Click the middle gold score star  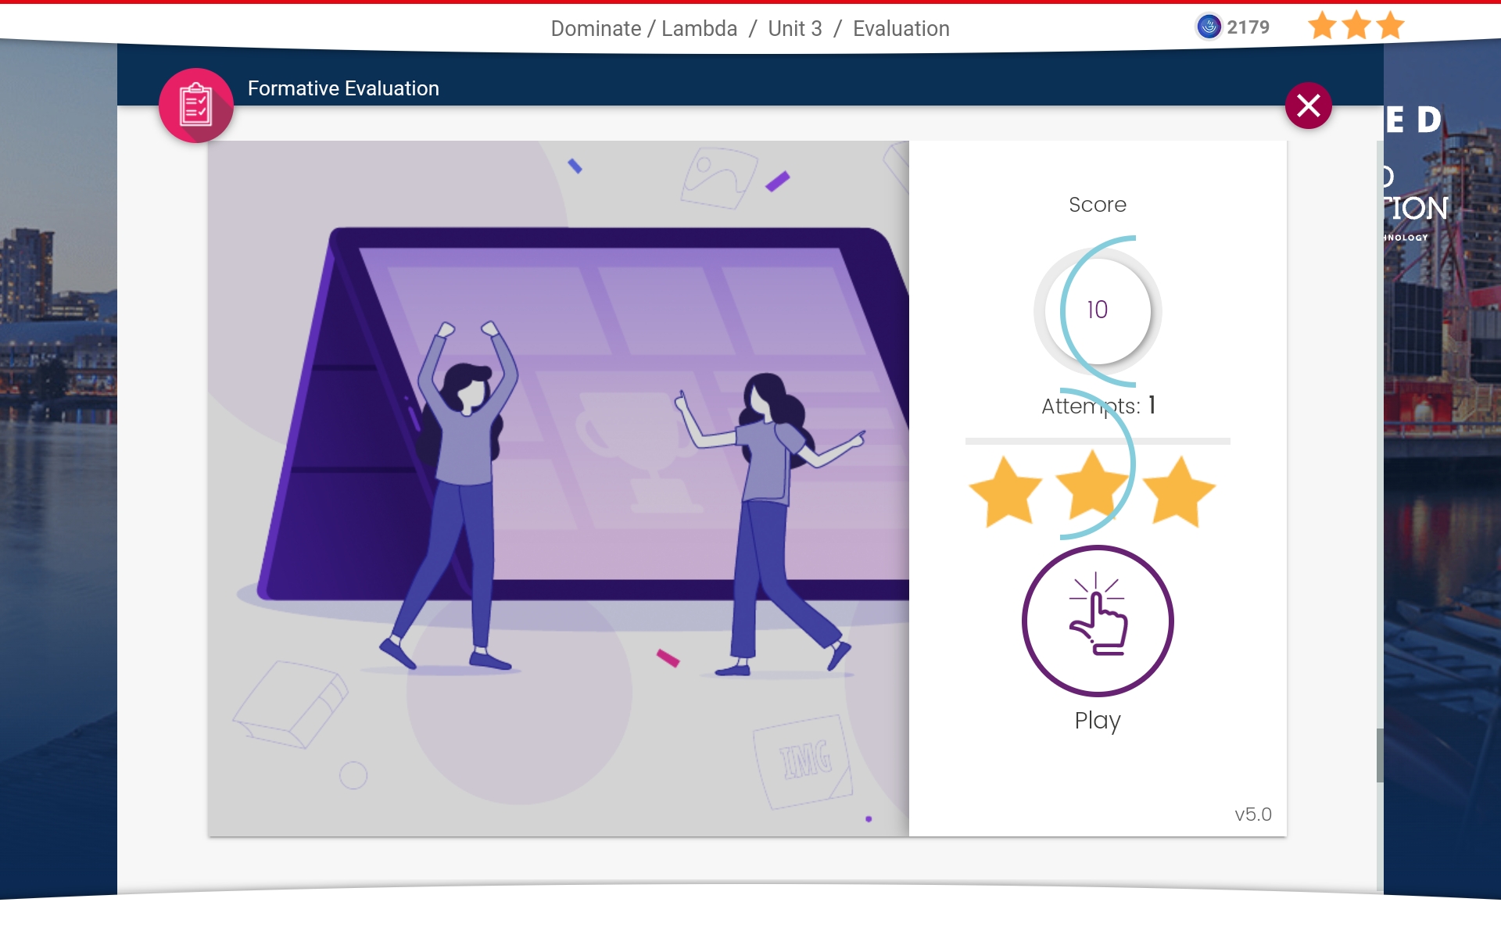click(1092, 486)
